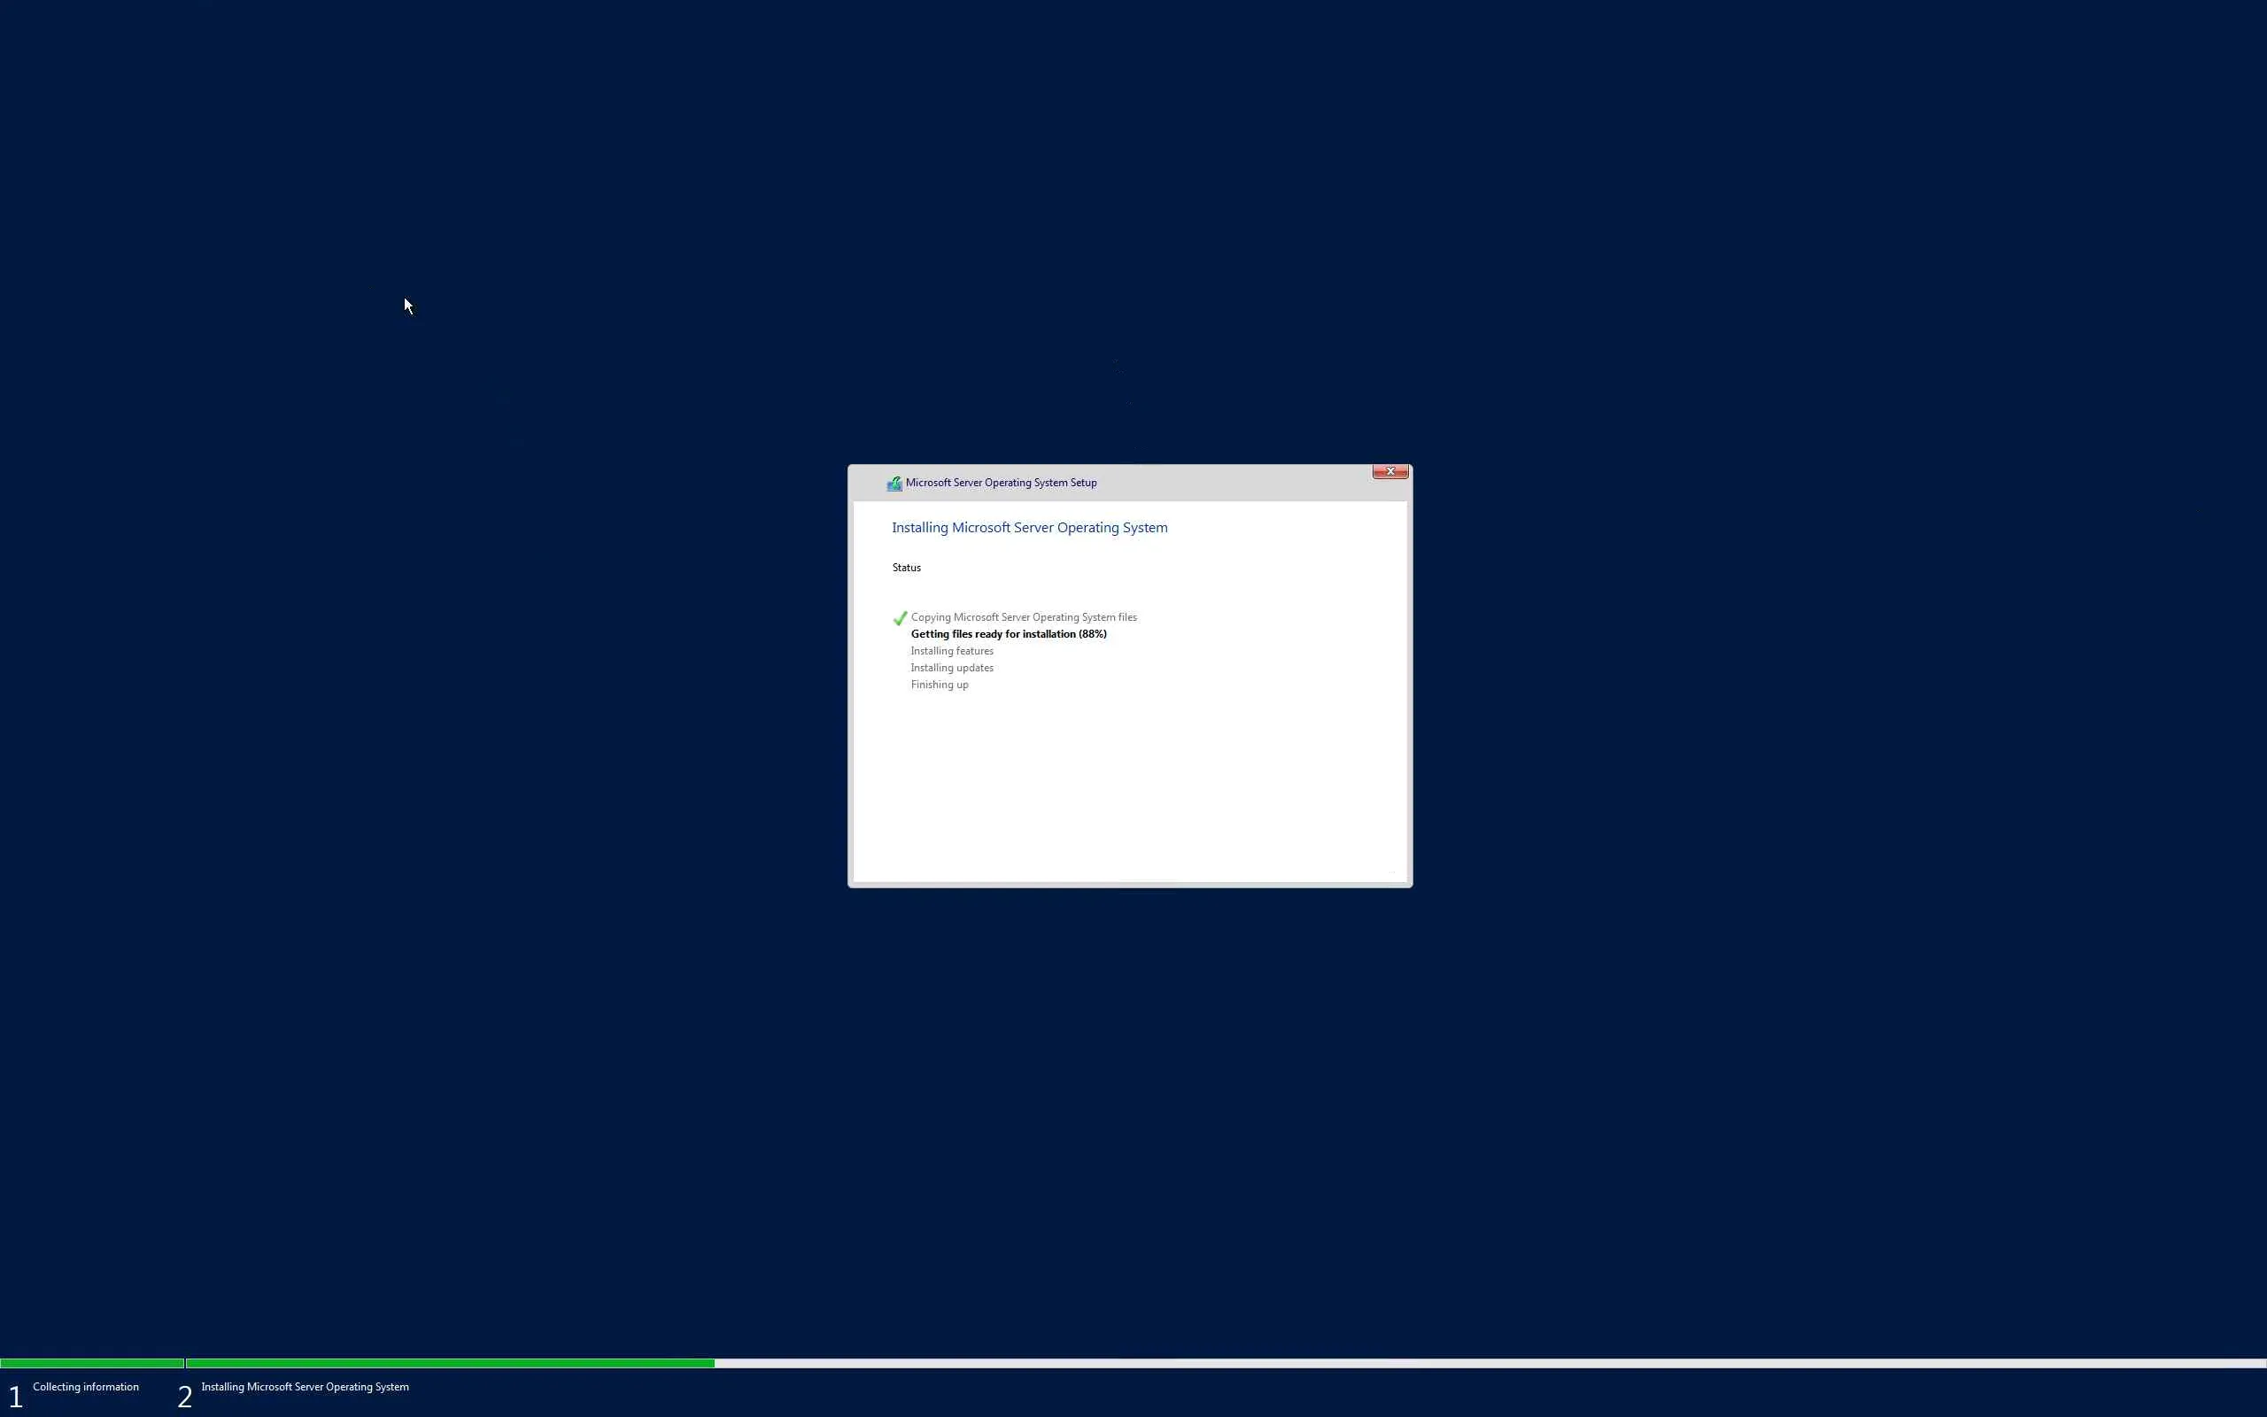Viewport: 2267px width, 1417px height.
Task: Click the dialog title 'Microsoft Server Operating System Setup'
Action: click(x=1001, y=483)
